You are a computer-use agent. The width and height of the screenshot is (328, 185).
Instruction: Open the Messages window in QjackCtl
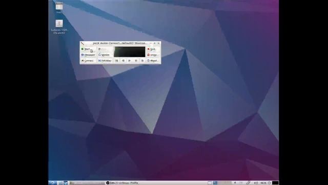pyautogui.click(x=88, y=55)
